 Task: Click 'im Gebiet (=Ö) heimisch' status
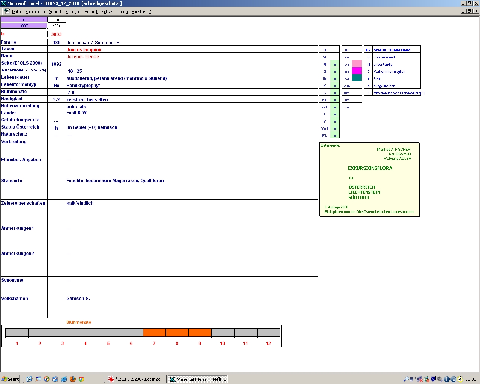coord(92,127)
